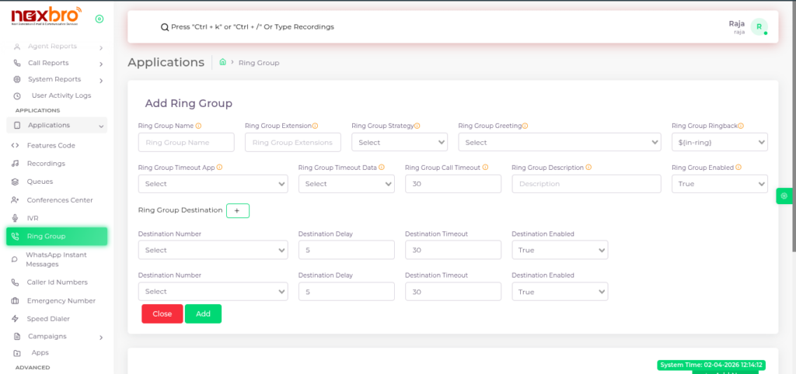Open the green floating settings tab on right edge
This screenshot has height=374, width=796.
(x=784, y=196)
